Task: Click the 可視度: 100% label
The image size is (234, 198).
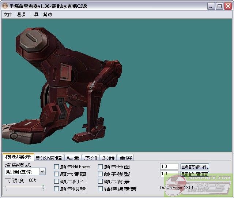Action: point(21,180)
